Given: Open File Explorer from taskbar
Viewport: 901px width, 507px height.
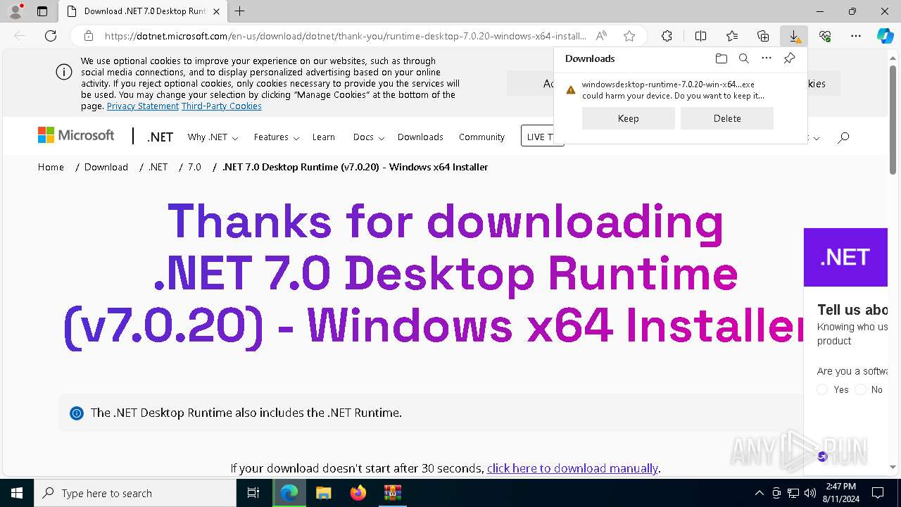Looking at the screenshot, I should (323, 493).
